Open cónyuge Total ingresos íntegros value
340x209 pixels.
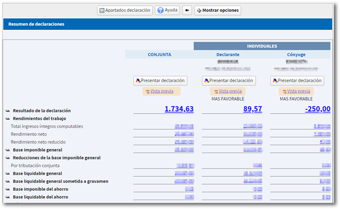[322, 126]
